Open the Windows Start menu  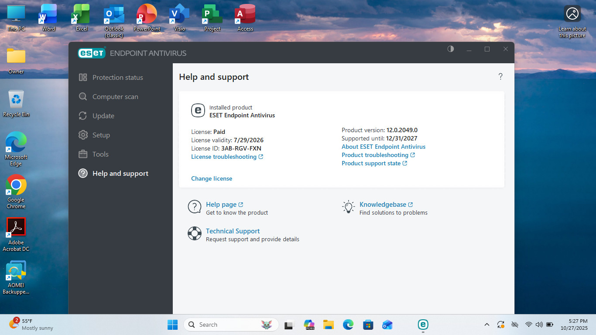coord(173,325)
